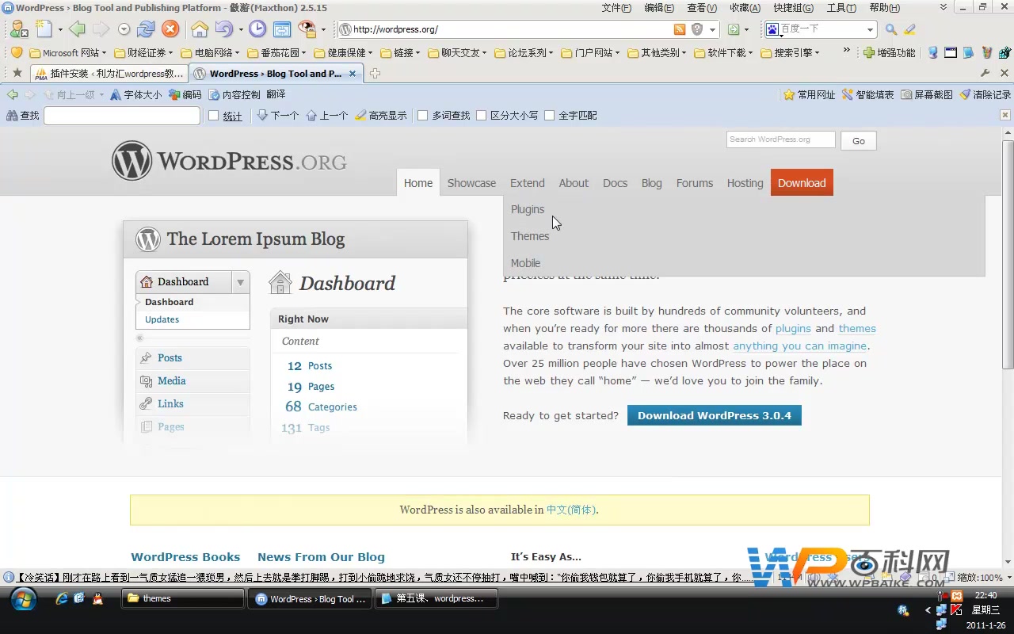This screenshot has height=634, width=1014.
Task: Click the Search WordPress.org field
Action: pyautogui.click(x=781, y=139)
